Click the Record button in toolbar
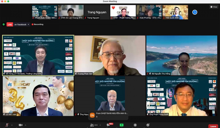Viewport: 220px width, 128px height. click(135, 125)
